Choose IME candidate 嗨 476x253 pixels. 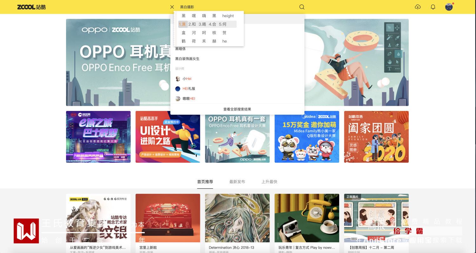pyautogui.click(x=204, y=16)
